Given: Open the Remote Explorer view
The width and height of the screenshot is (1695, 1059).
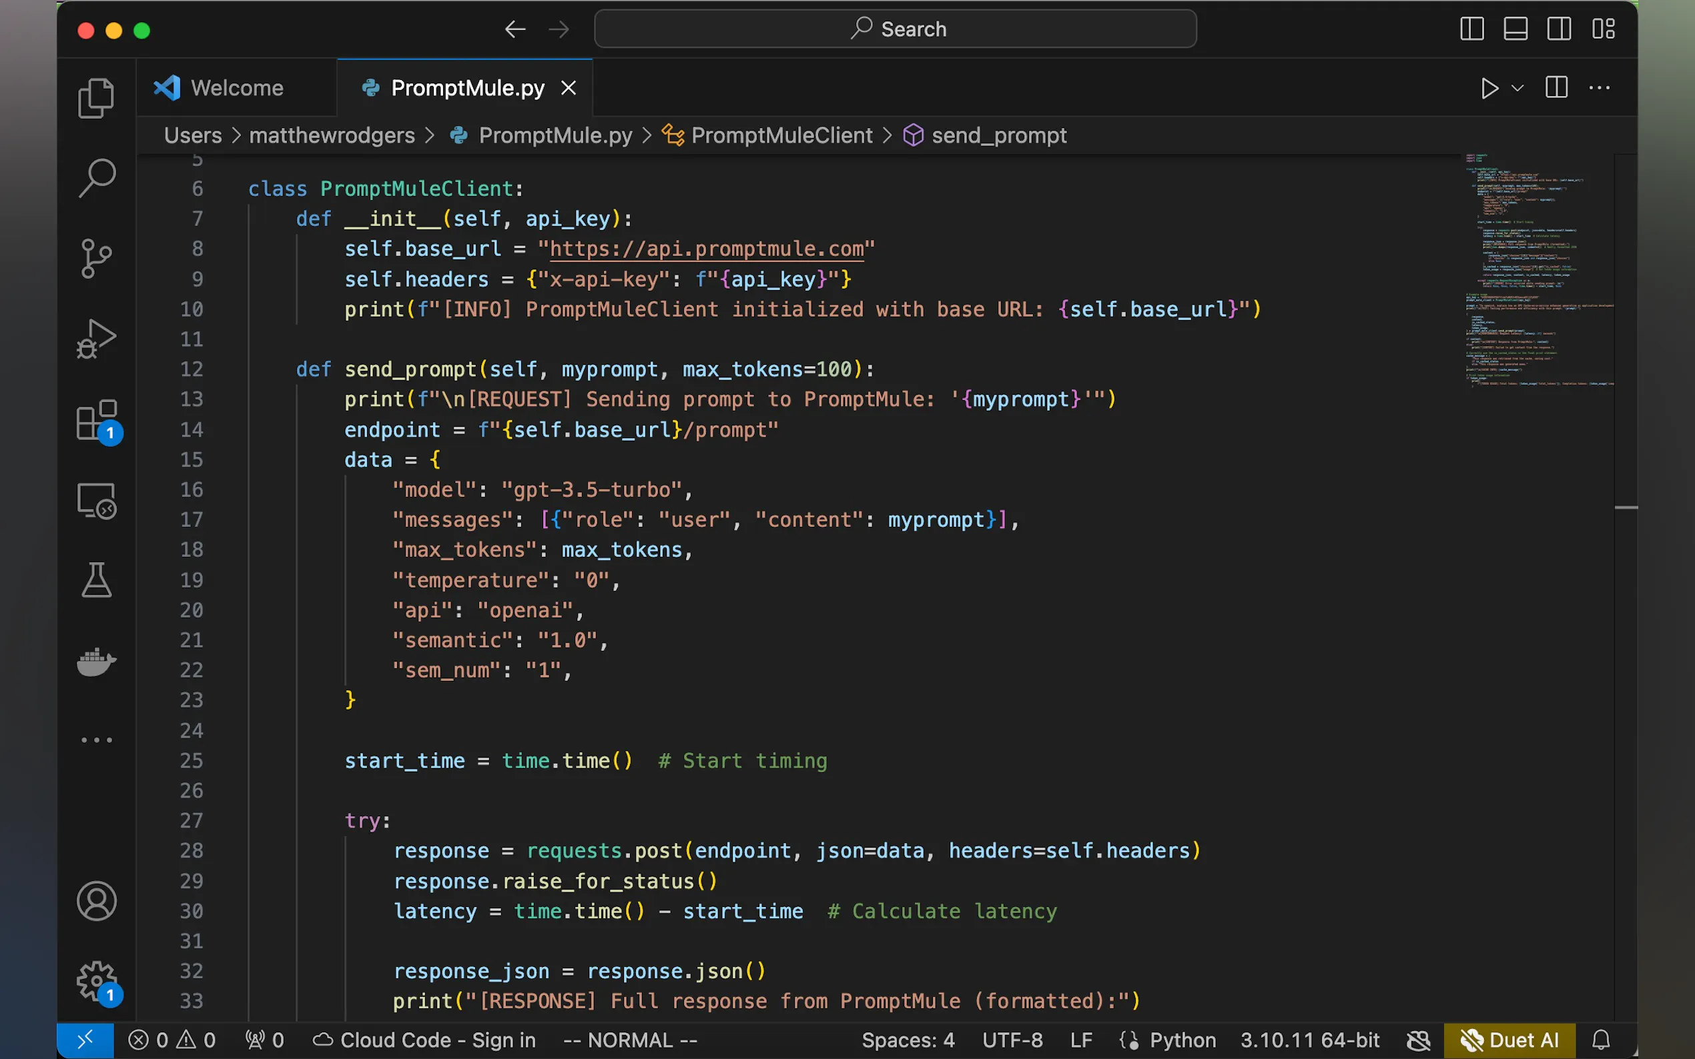Looking at the screenshot, I should tap(97, 501).
